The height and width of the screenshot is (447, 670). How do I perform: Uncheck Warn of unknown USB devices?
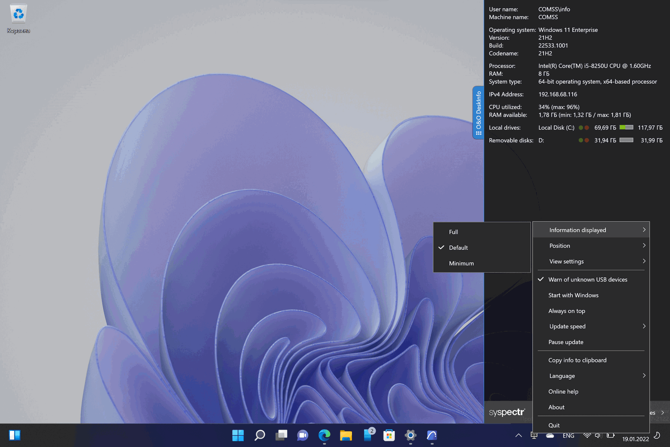tap(588, 279)
